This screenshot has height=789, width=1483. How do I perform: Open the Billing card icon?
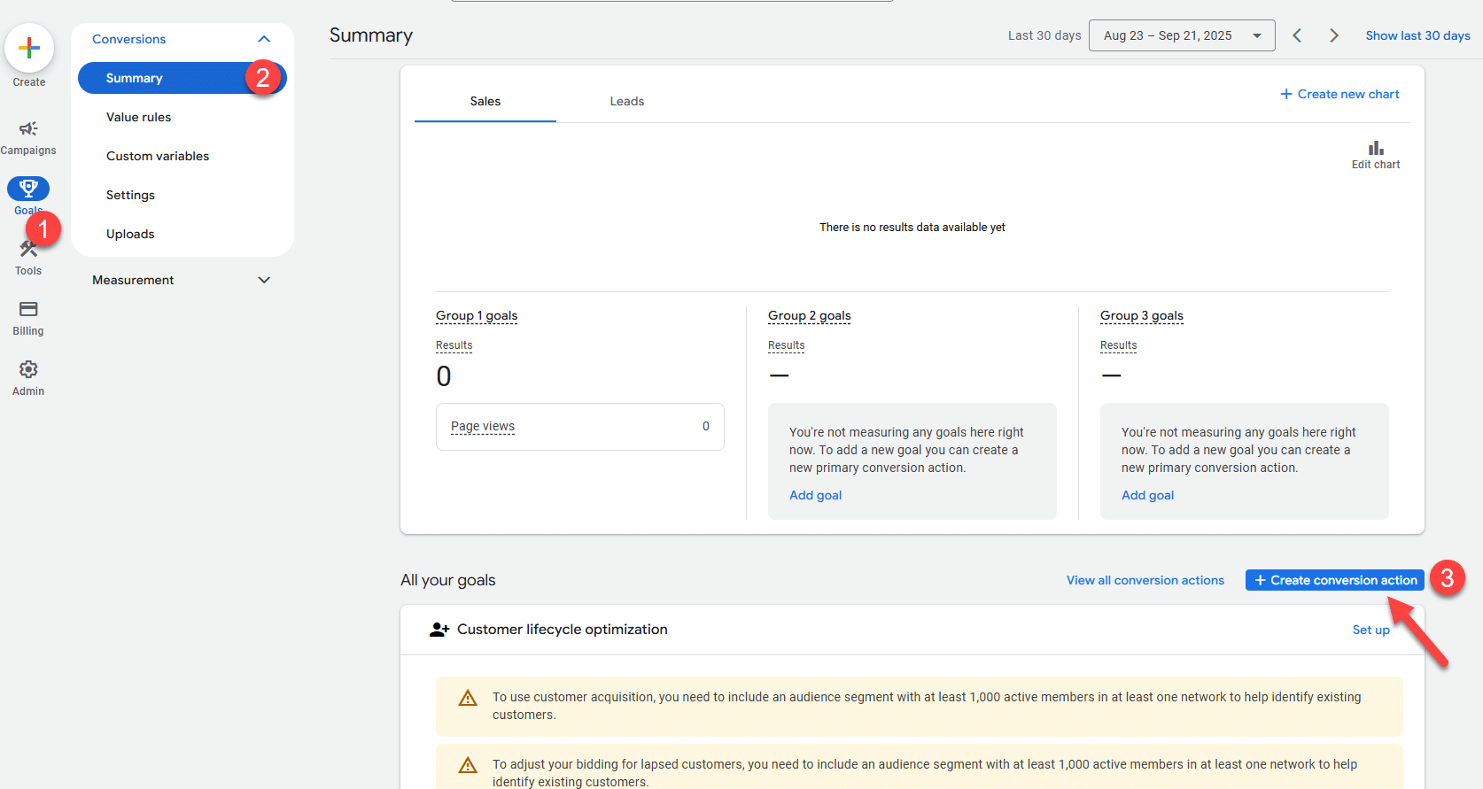coord(28,310)
